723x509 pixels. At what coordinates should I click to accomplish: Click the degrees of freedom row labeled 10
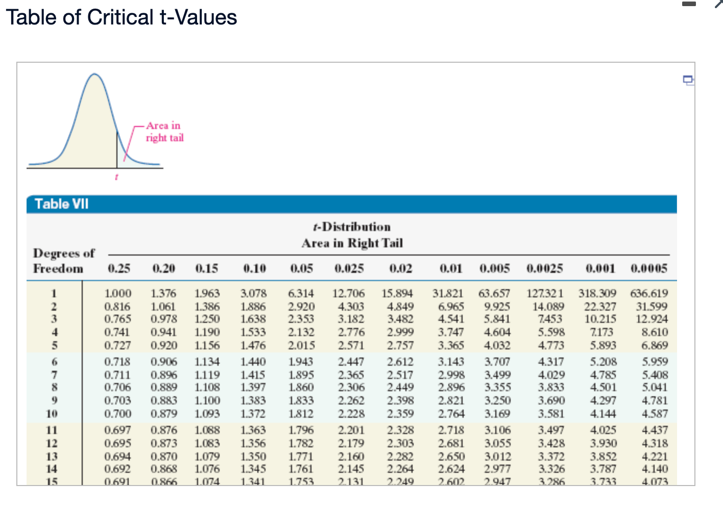[52, 414]
